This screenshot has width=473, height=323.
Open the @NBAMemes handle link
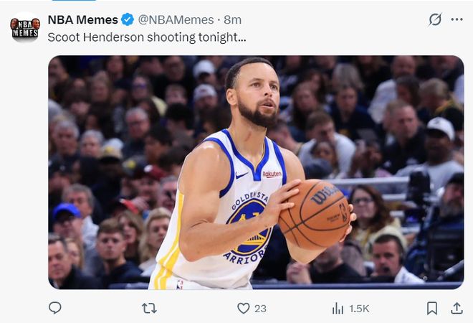[176, 19]
